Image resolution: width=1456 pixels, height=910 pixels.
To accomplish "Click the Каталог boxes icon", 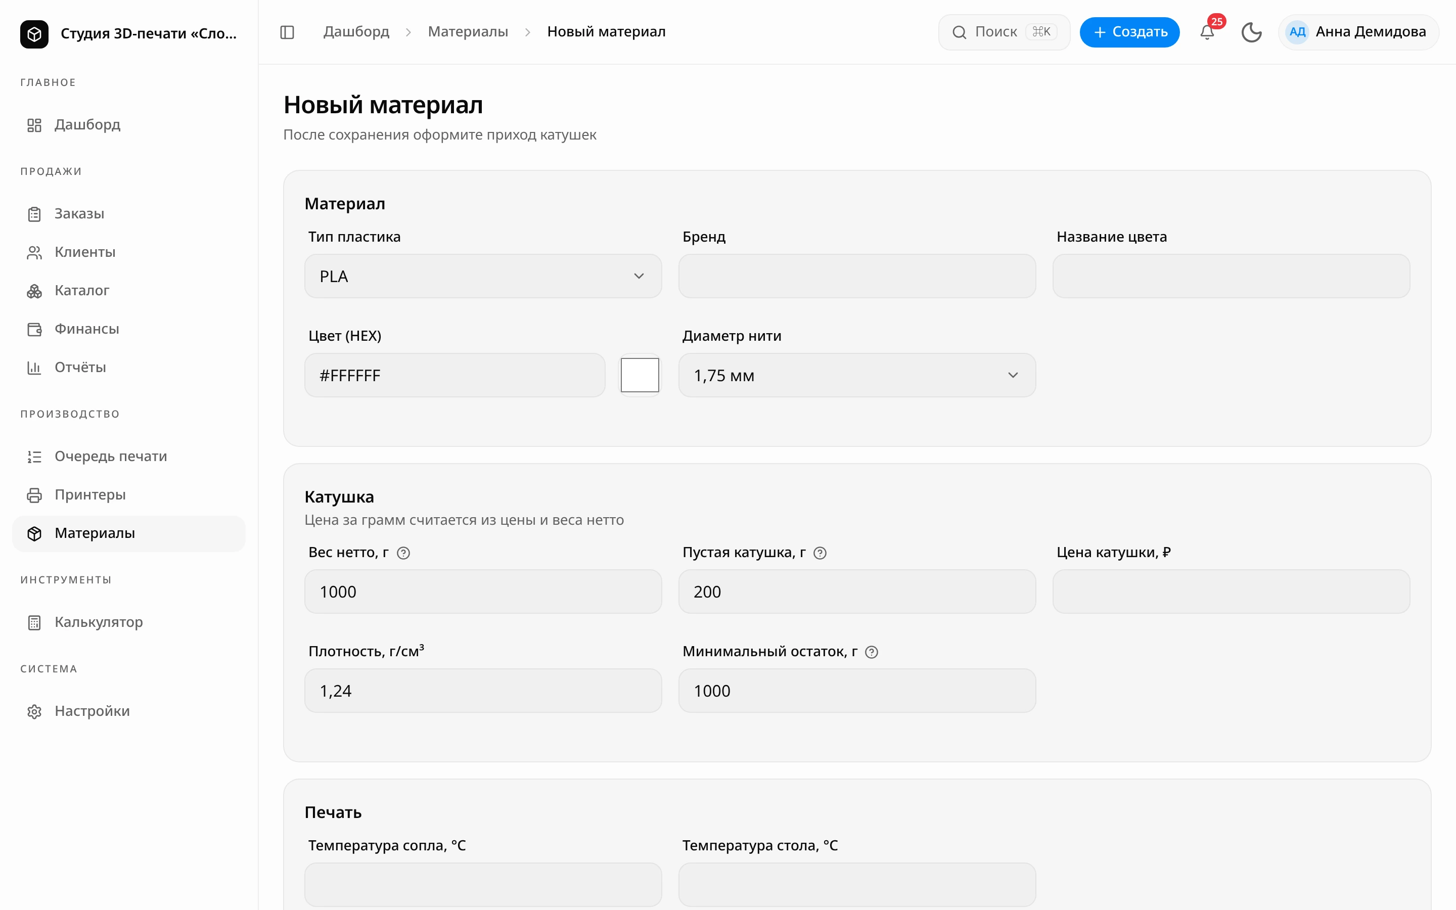I will point(34,291).
